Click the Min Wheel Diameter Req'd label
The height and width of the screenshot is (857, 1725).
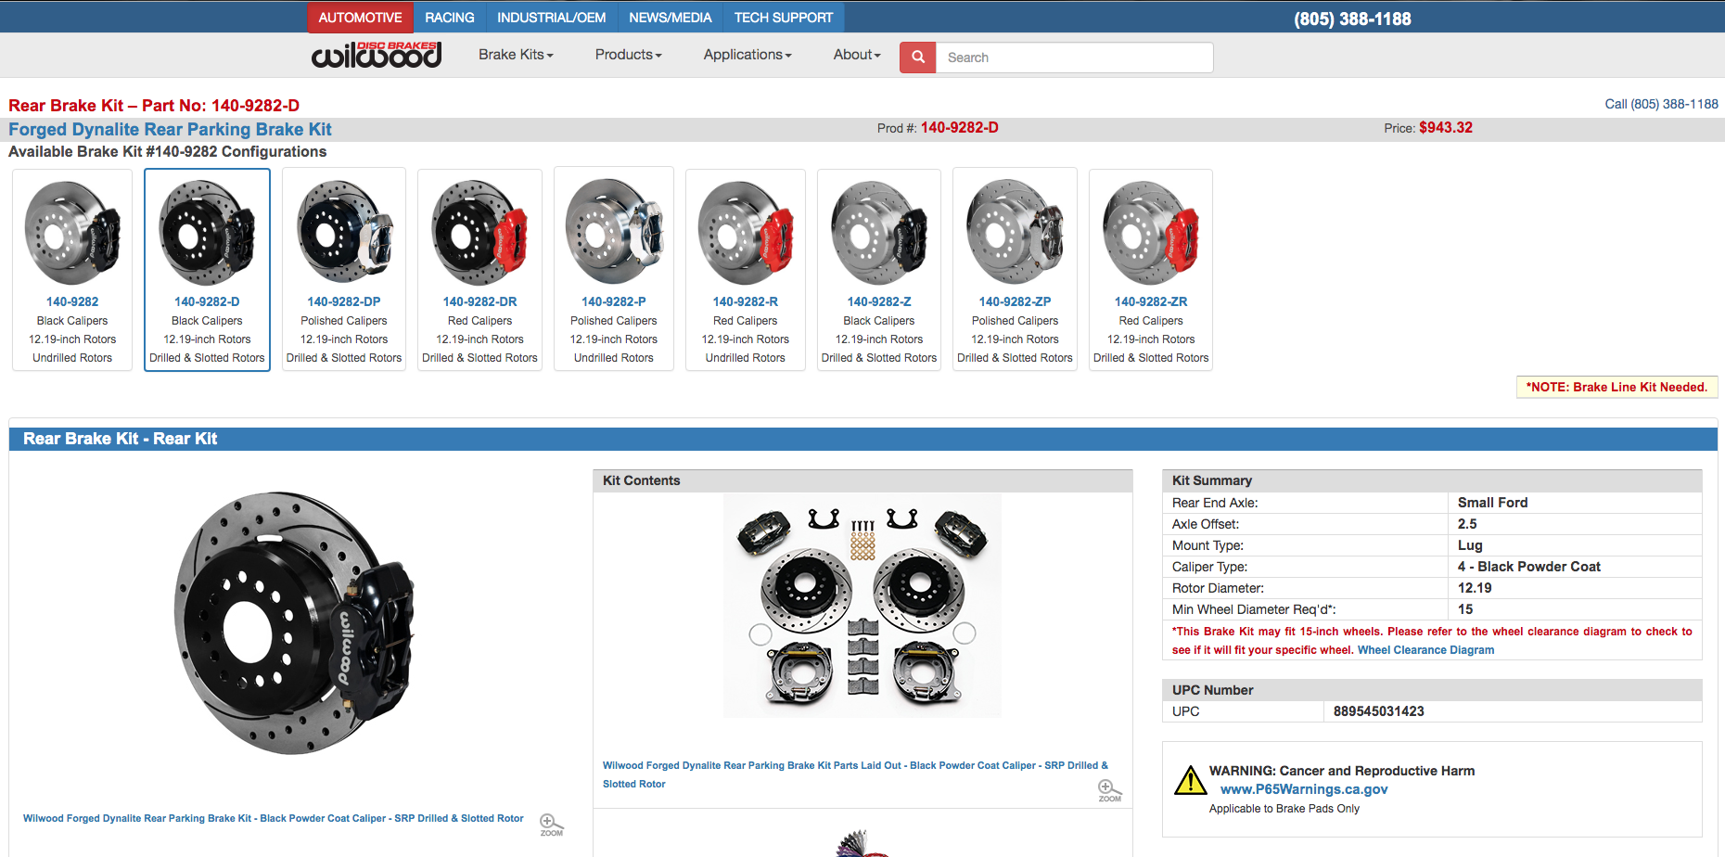click(x=1254, y=609)
